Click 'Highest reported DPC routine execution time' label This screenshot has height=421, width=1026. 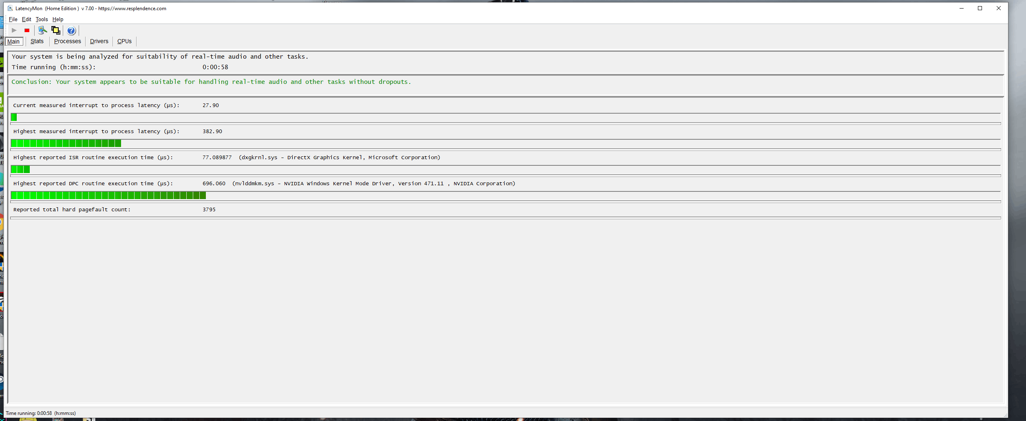pos(93,183)
